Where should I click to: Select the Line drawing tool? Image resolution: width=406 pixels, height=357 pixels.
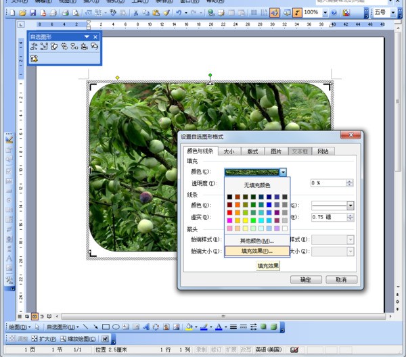(x=86, y=327)
